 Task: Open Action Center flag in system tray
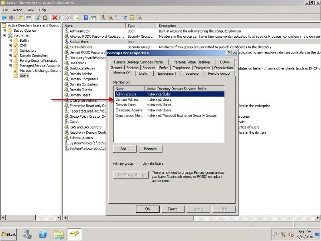[x=276, y=234]
